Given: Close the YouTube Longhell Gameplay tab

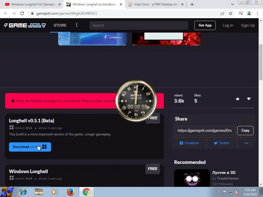Looking at the screenshot, I should [60, 5].
